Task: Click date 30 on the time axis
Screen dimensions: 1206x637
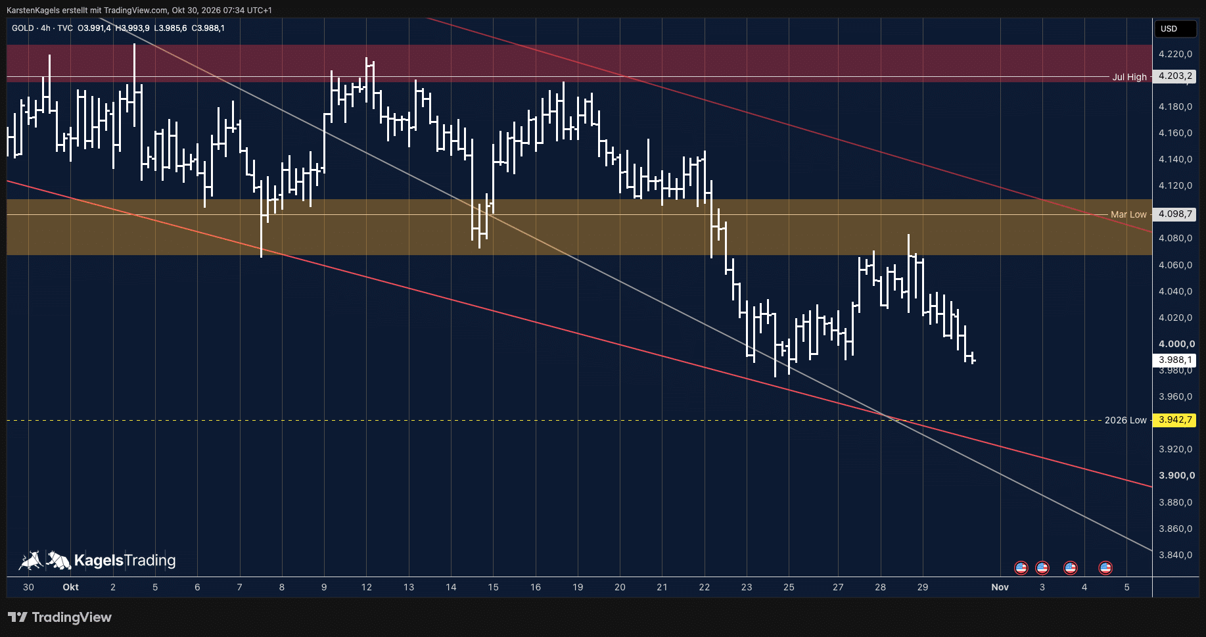Action: click(28, 587)
